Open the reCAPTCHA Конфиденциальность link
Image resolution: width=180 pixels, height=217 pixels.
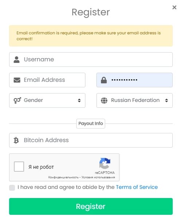pyautogui.click(x=63, y=177)
